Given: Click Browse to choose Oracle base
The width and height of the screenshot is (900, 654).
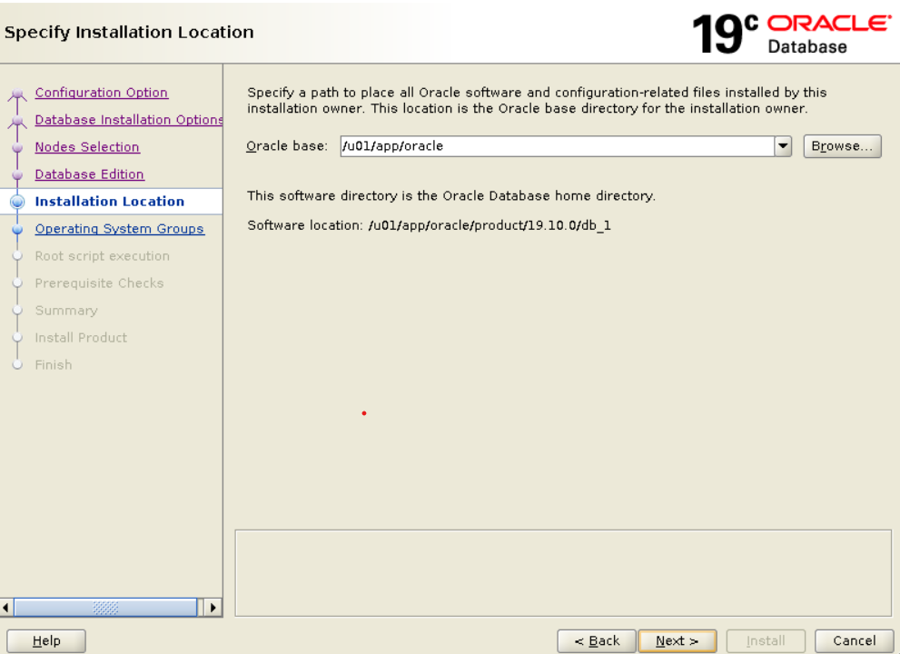Looking at the screenshot, I should (x=842, y=146).
